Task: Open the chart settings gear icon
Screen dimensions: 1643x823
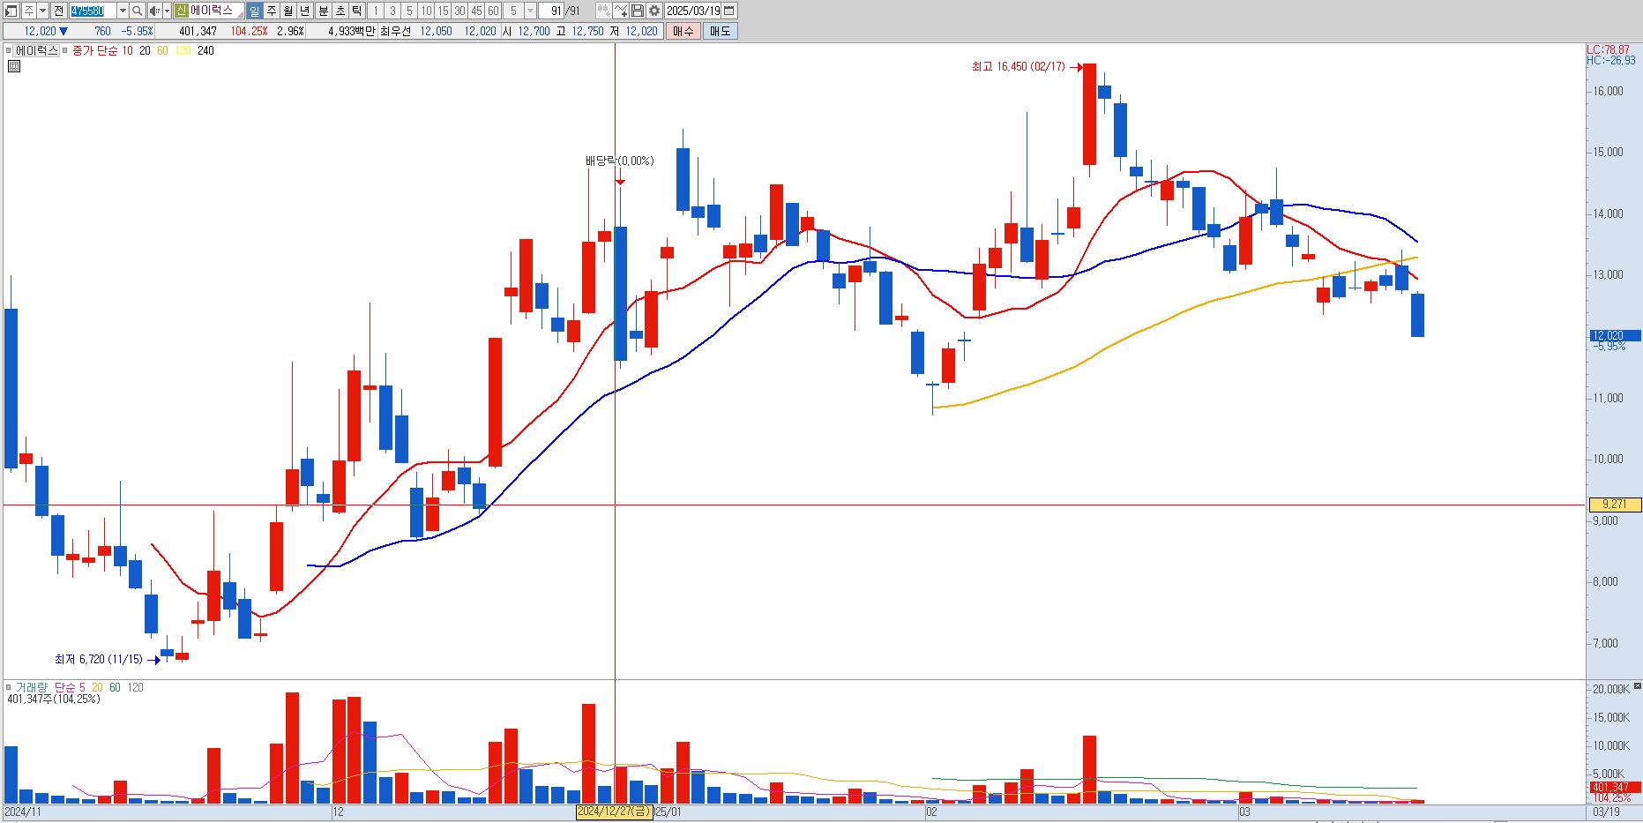Action: click(x=654, y=11)
